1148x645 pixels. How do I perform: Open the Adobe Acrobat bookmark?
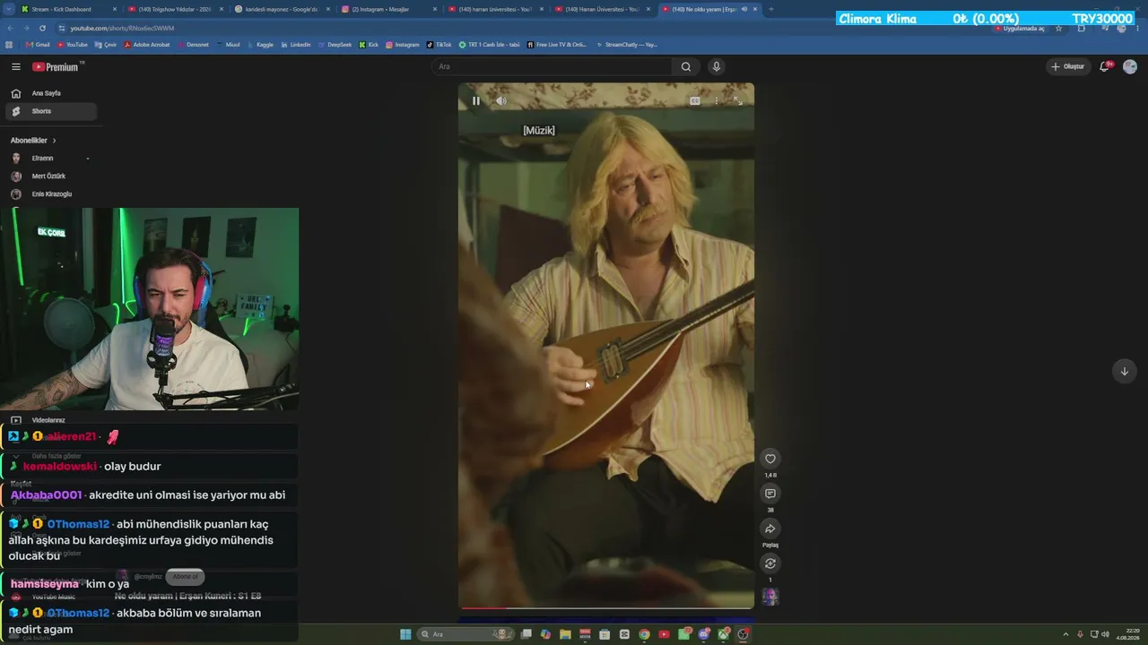pyautogui.click(x=147, y=44)
